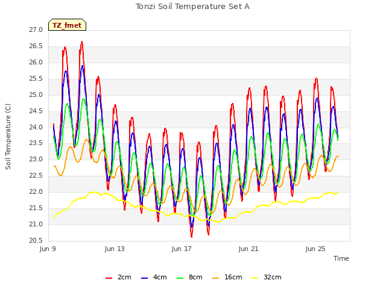
Task: Click the 25.0 y-axis tick label
Action: click(36, 95)
